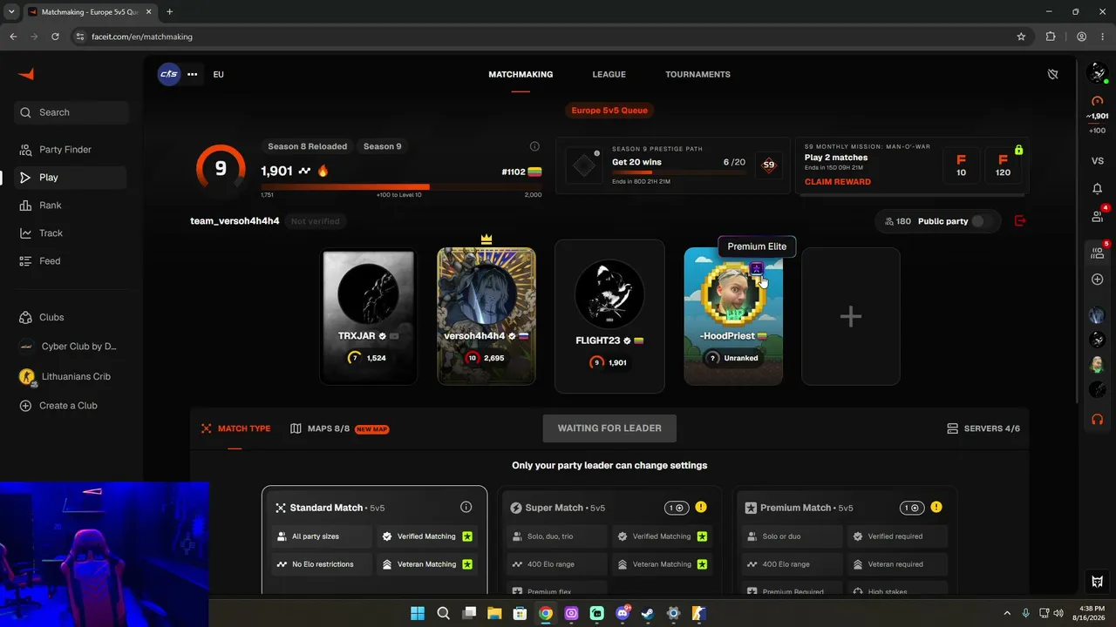Open TRXJAR's player card
This screenshot has width=1116, height=627.
pos(369,317)
